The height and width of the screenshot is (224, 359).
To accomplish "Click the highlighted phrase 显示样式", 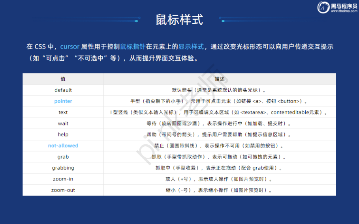I will point(191,47).
